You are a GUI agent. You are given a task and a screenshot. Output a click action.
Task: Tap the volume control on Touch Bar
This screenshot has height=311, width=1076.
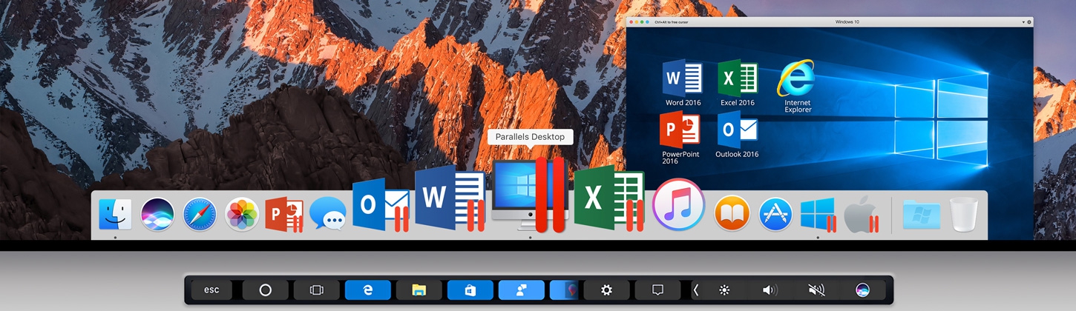click(x=770, y=290)
